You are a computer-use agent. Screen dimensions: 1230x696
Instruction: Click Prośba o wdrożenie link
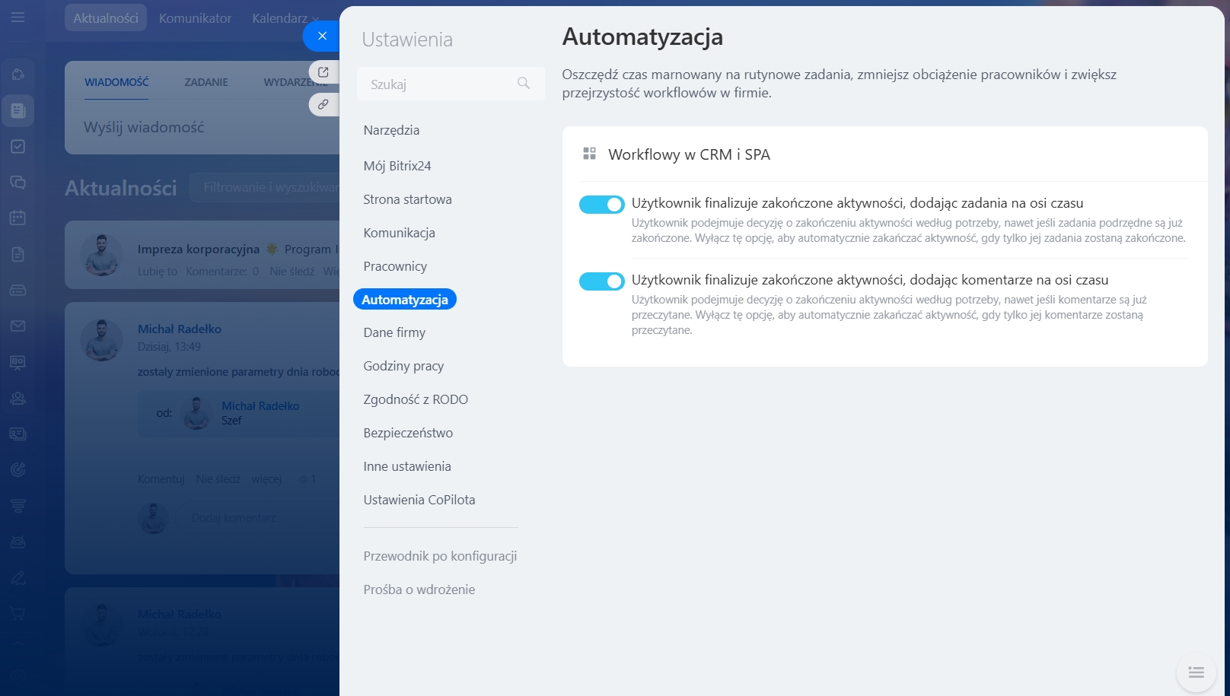tap(419, 590)
